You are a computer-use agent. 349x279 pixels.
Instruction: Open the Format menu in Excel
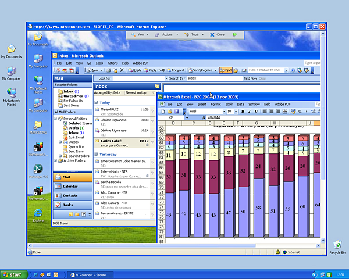215,104
